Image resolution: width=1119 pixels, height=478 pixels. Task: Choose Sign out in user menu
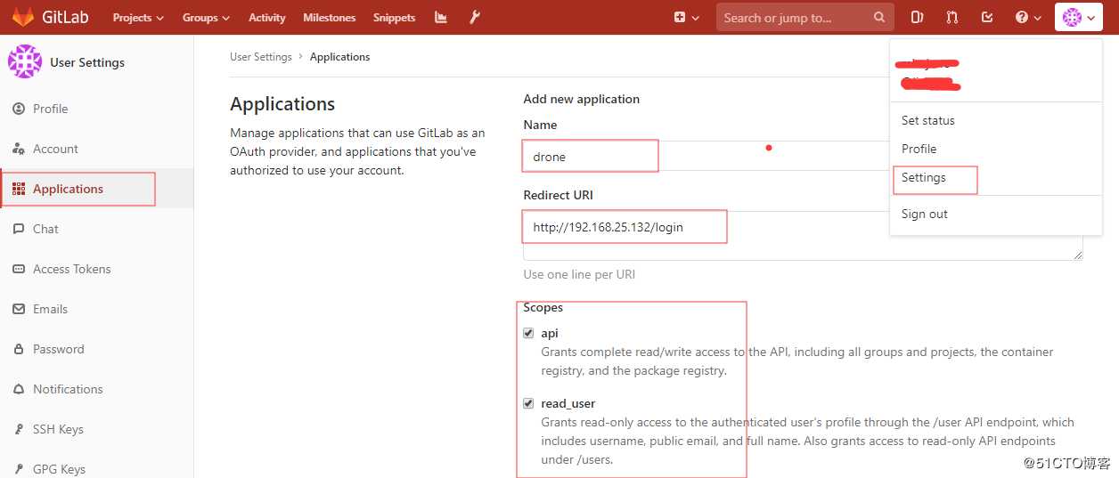pos(924,214)
